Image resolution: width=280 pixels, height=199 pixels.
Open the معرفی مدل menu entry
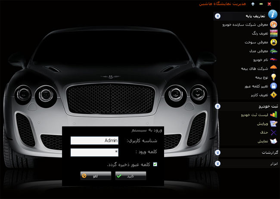click(x=259, y=51)
